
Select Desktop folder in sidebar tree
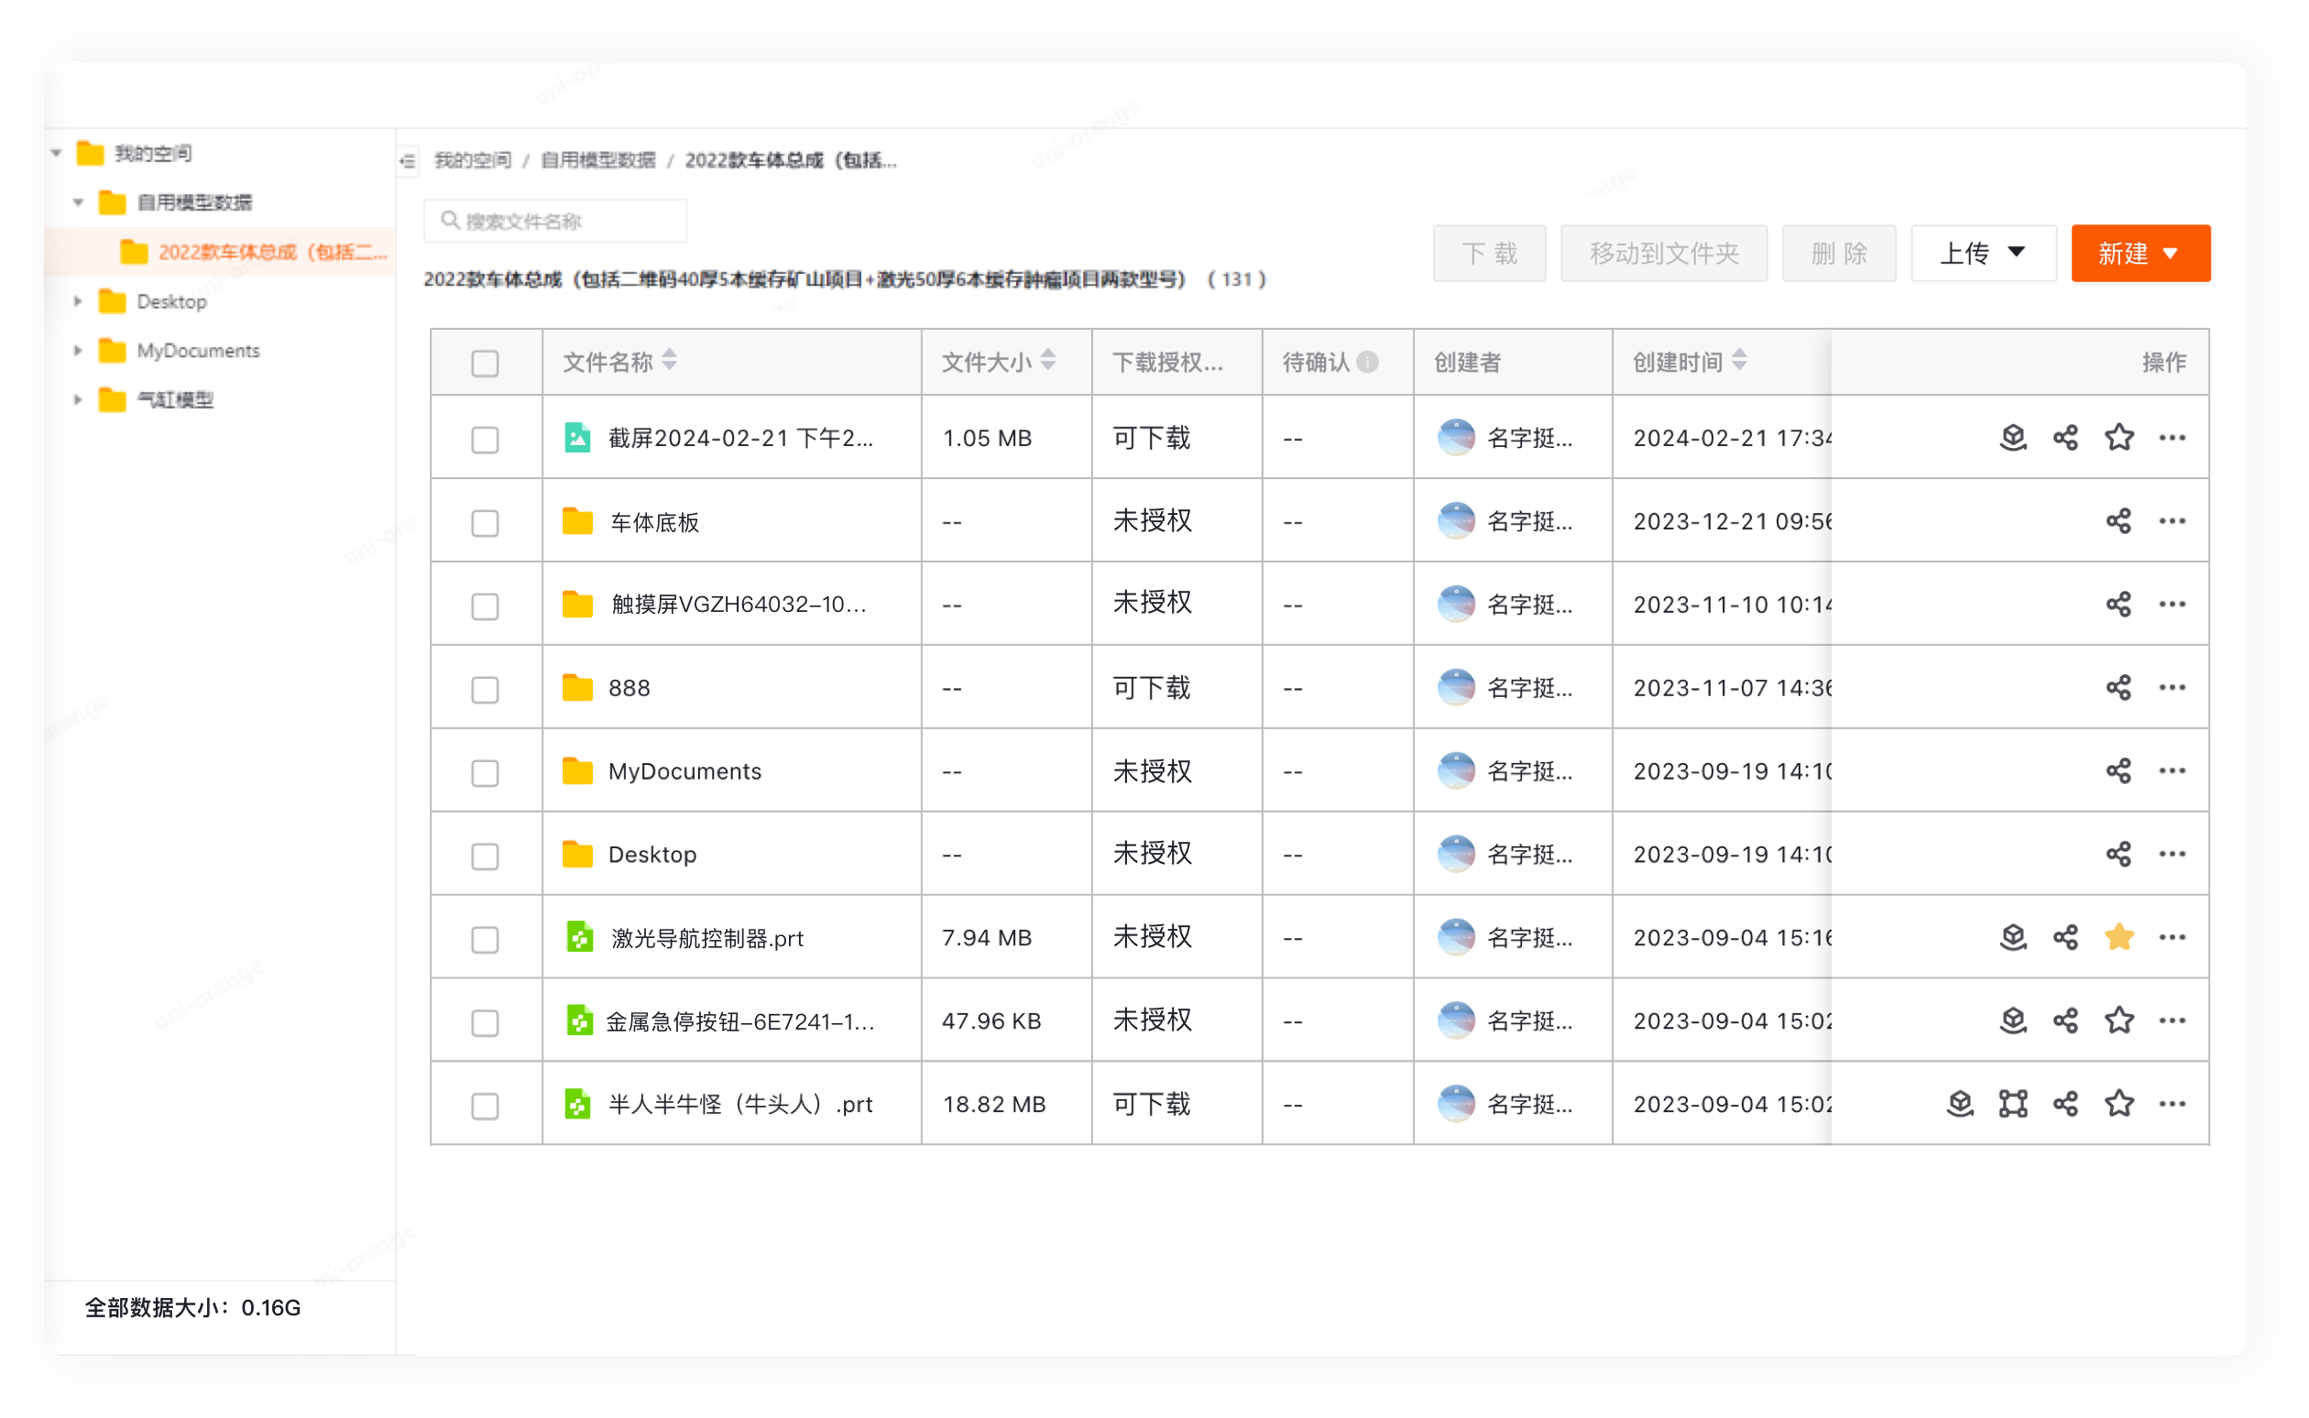(171, 302)
